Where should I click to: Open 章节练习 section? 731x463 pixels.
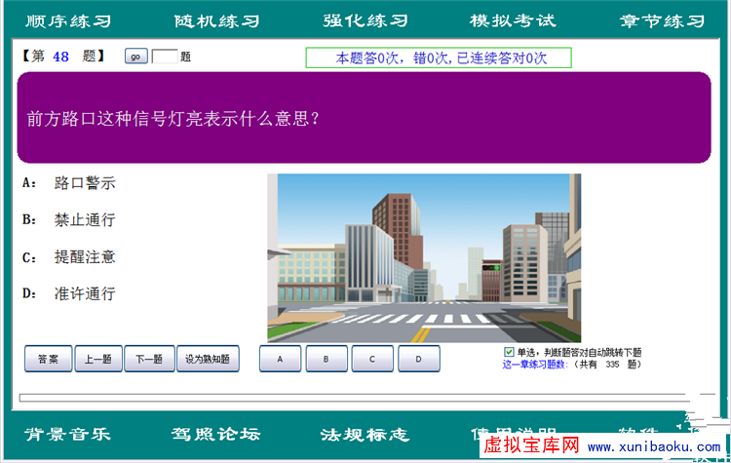click(661, 20)
